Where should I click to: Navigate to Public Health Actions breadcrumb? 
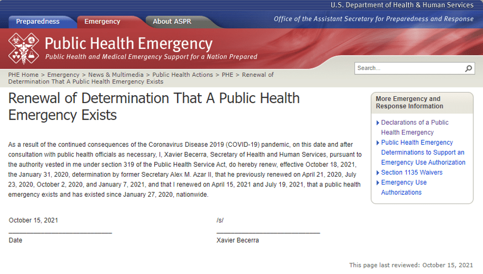[183, 75]
